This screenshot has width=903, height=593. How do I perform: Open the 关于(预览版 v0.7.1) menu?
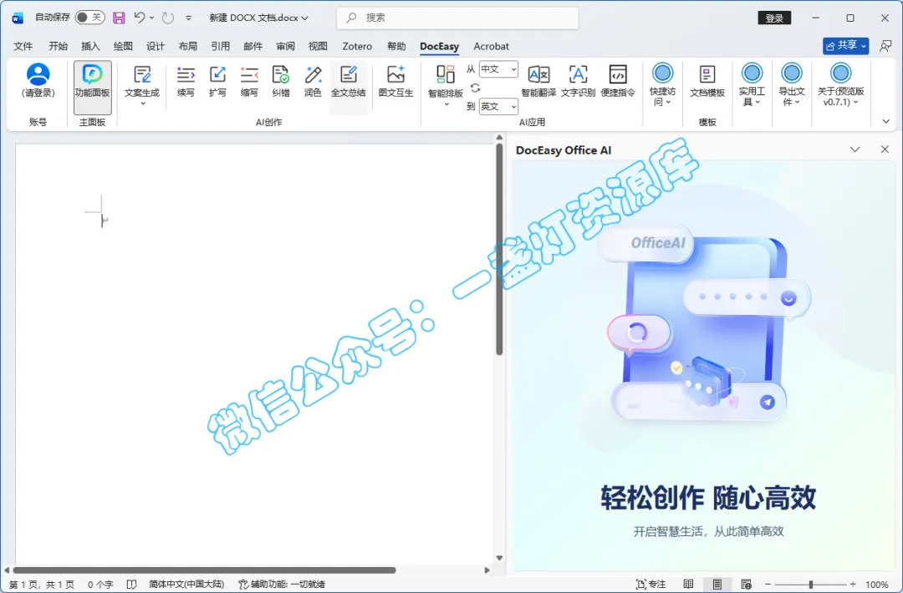pyautogui.click(x=840, y=84)
